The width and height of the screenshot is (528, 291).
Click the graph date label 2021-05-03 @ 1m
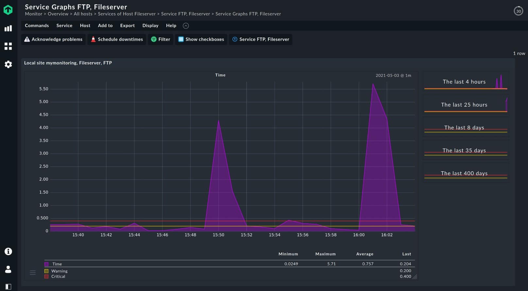click(x=393, y=75)
